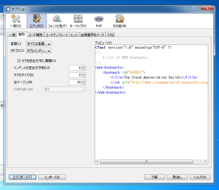Increase the 右マージン spinner value
The height and width of the screenshot is (190, 219).
coord(83,81)
